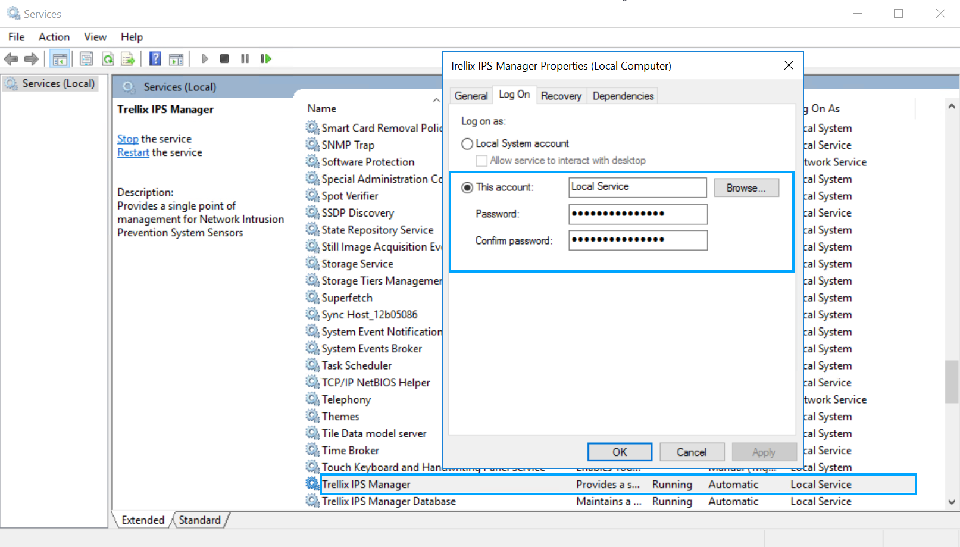Open the Action menu

coord(54,37)
